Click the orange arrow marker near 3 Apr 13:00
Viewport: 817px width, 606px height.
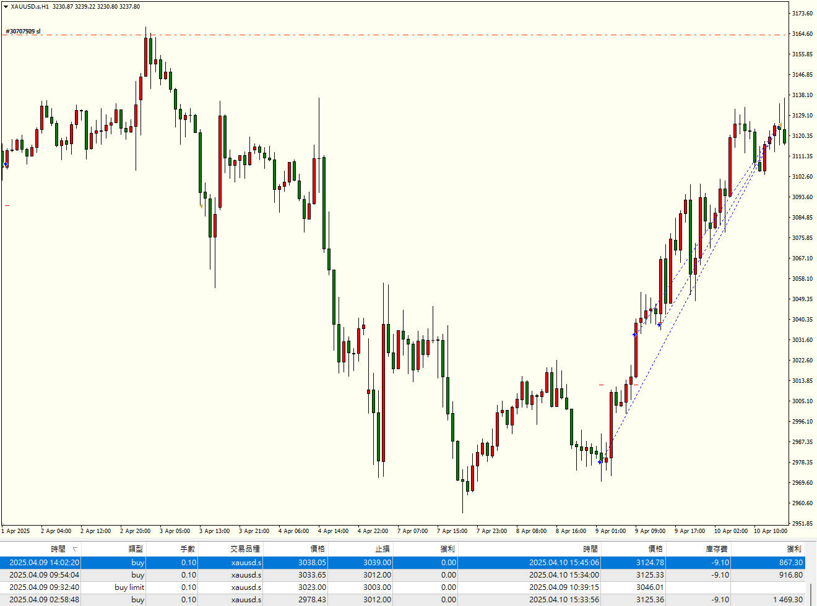pyautogui.click(x=202, y=206)
